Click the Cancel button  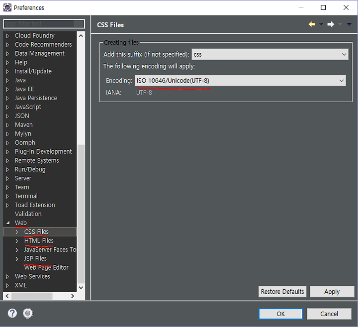329,314
